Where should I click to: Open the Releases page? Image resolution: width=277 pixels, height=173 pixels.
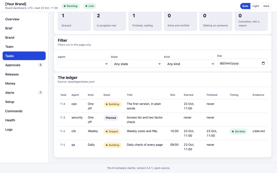pyautogui.click(x=24, y=74)
